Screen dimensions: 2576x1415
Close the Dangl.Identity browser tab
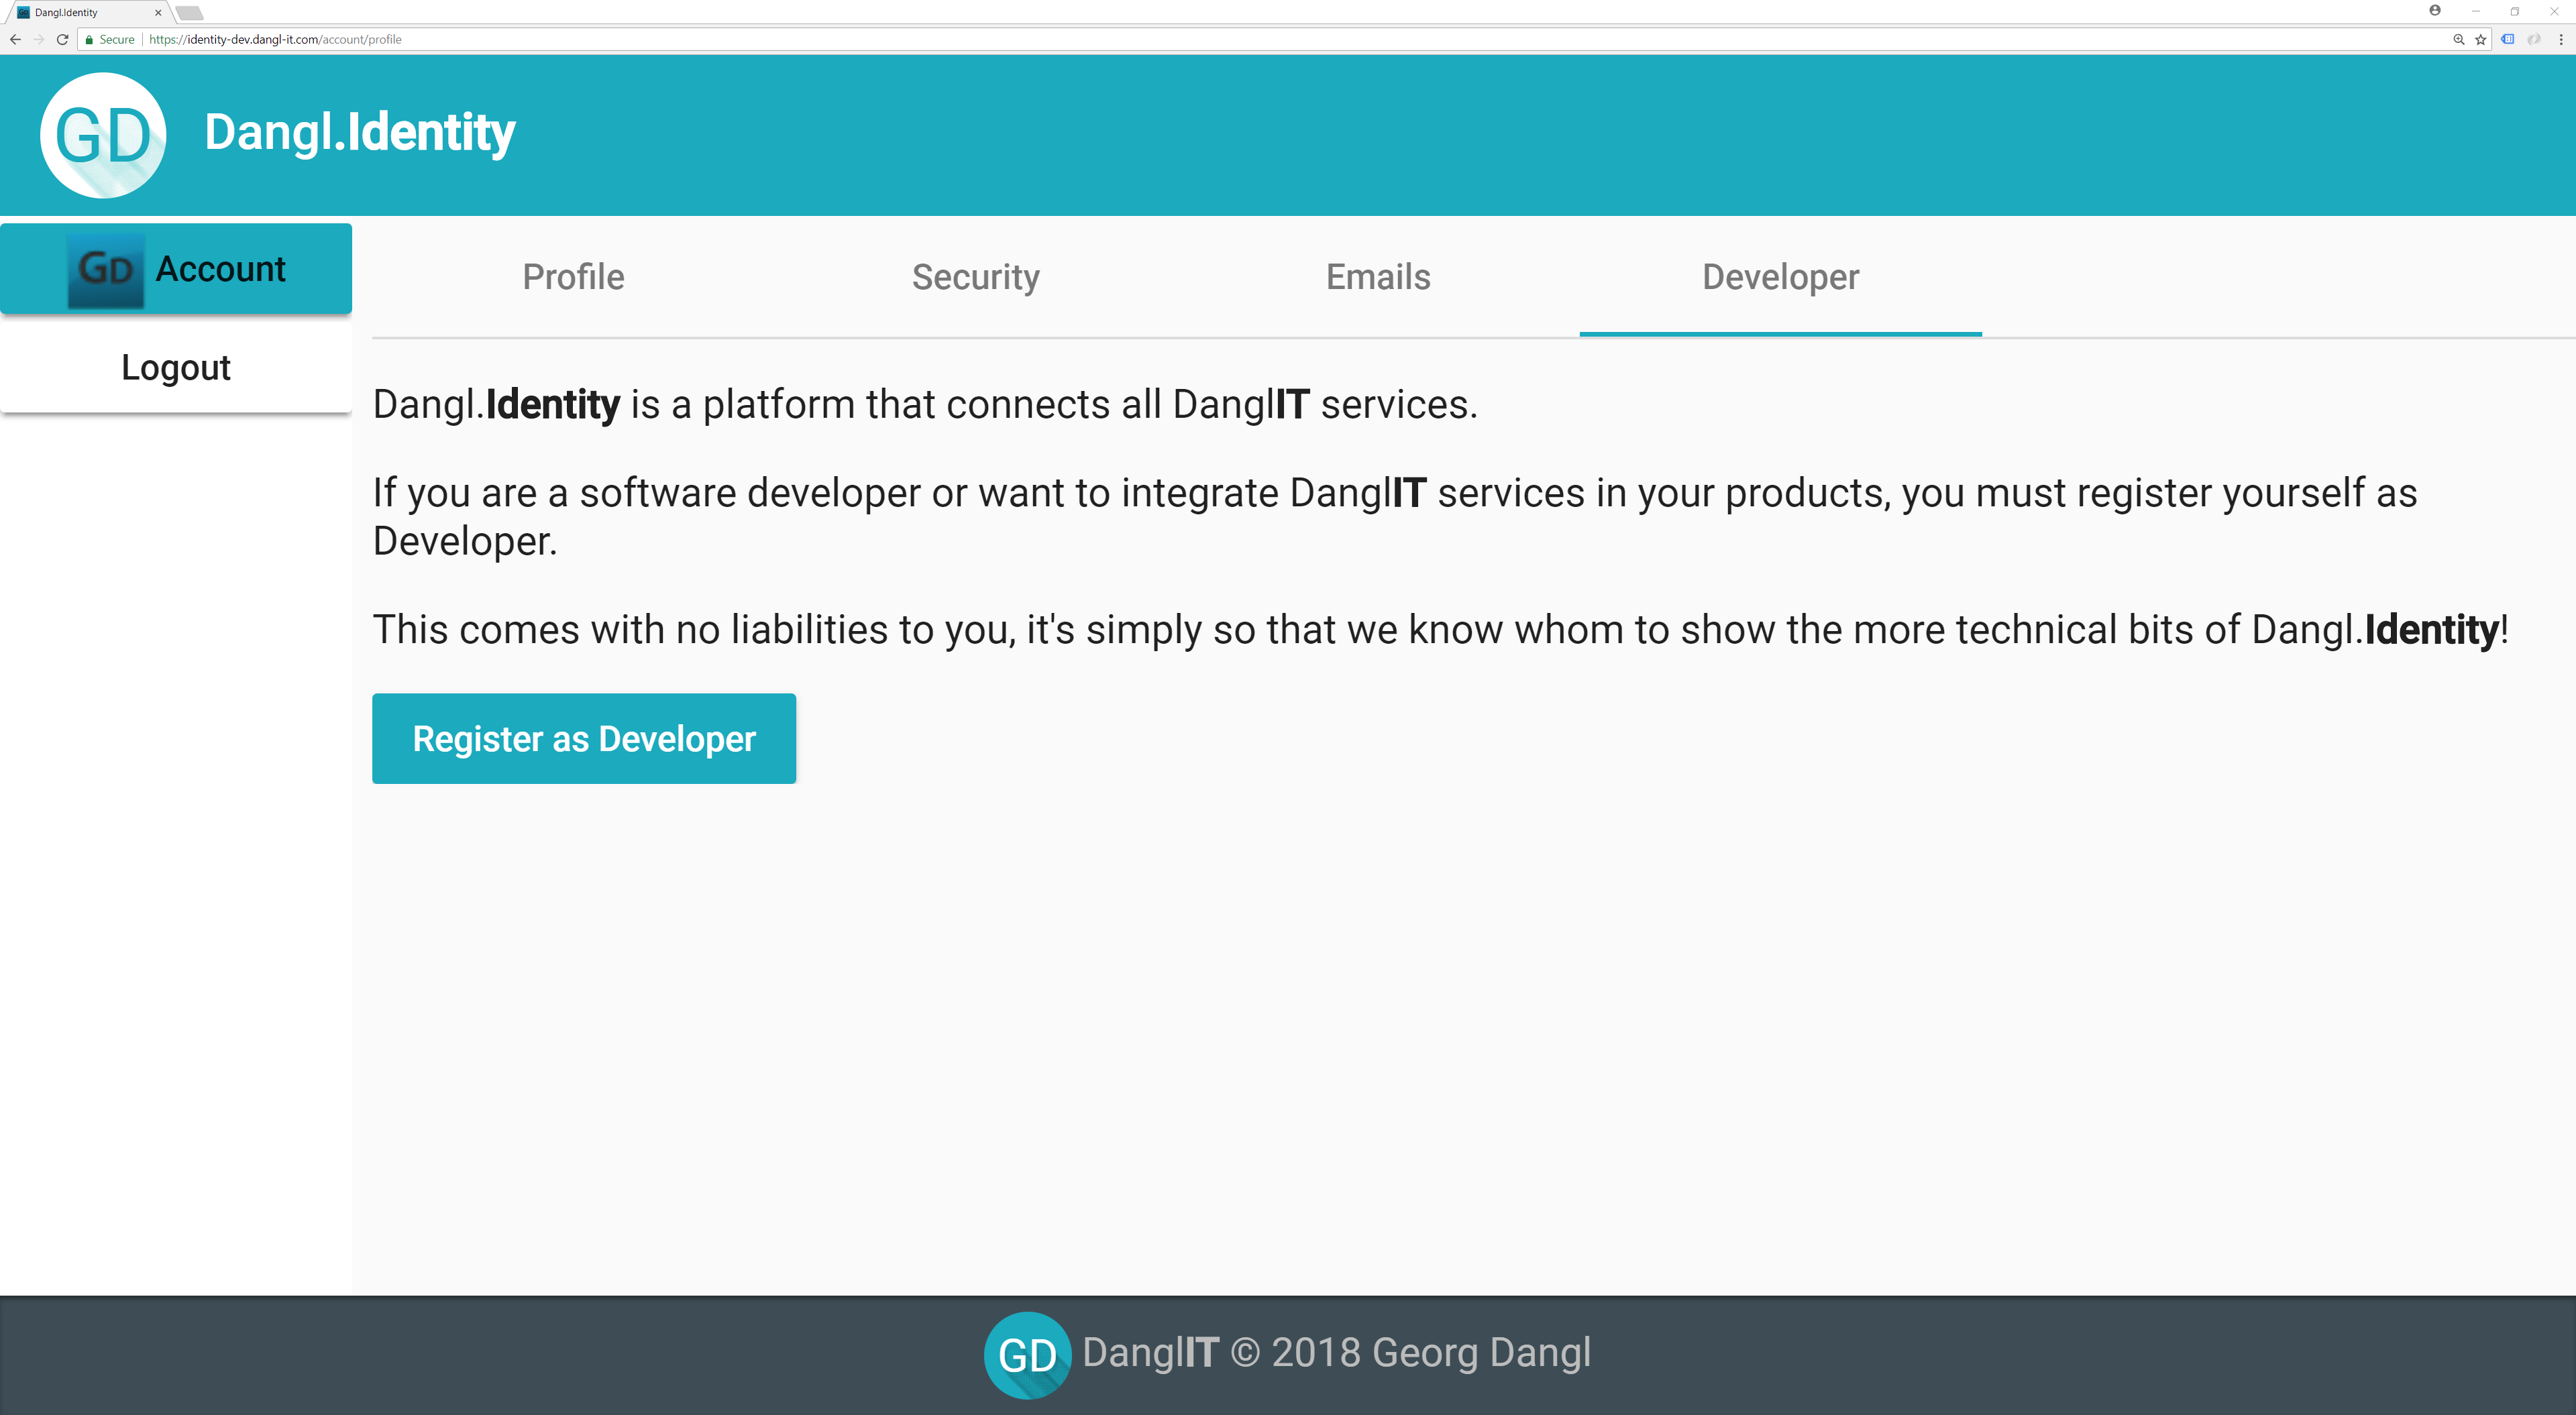(x=158, y=13)
